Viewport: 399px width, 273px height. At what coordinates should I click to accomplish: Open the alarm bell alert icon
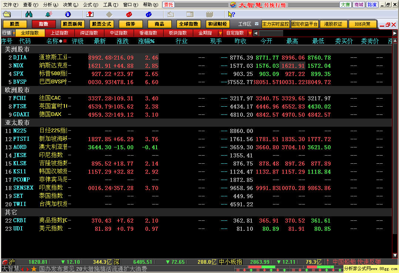pyautogui.click(x=48, y=14)
